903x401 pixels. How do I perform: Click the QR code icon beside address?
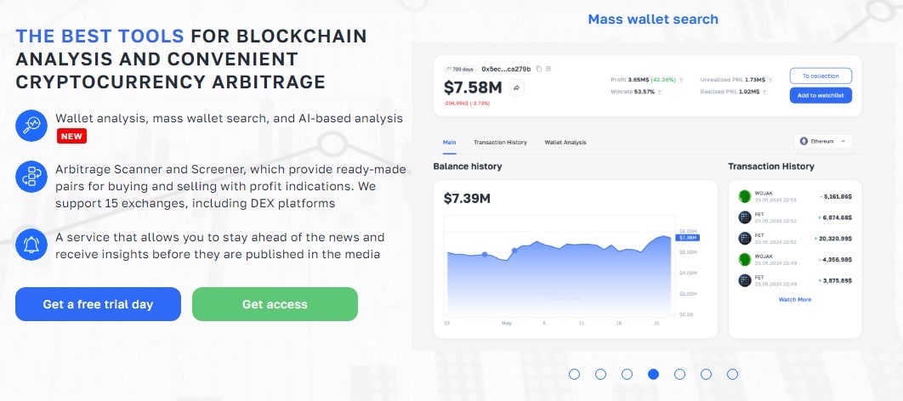549,69
